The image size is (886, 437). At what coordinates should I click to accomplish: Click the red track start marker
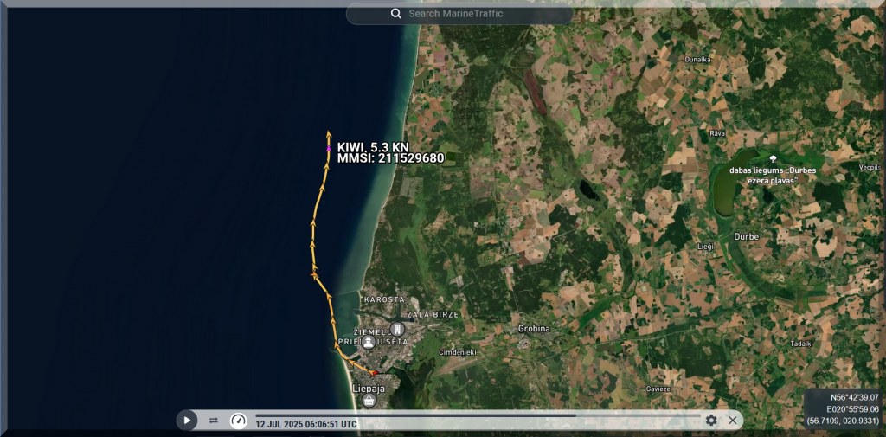[374, 373]
